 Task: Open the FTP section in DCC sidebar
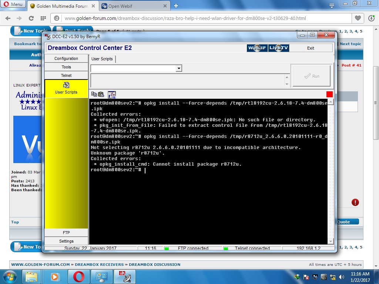[66, 233]
